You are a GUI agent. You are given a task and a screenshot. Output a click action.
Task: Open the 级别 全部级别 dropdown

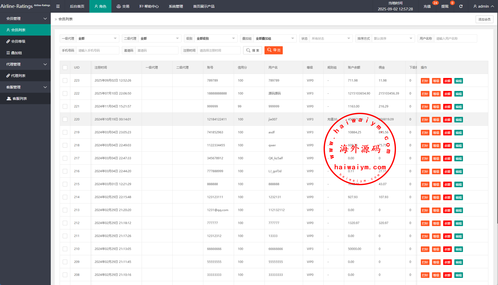coord(215,39)
